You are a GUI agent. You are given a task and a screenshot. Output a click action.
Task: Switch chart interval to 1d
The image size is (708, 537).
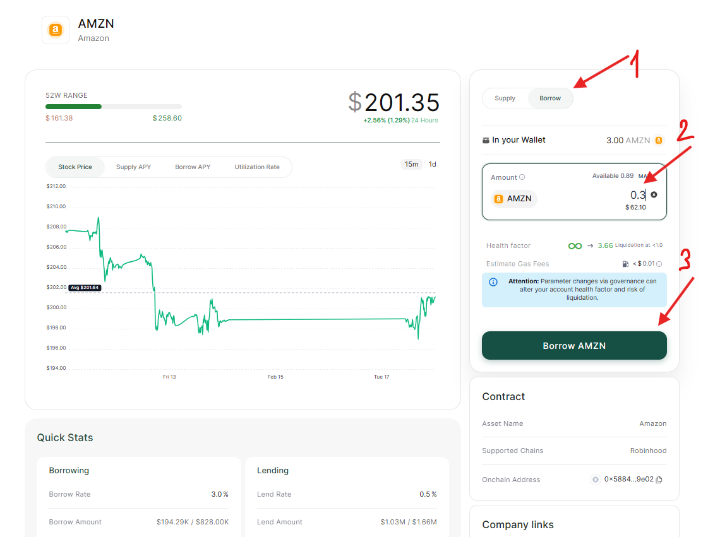coord(433,164)
